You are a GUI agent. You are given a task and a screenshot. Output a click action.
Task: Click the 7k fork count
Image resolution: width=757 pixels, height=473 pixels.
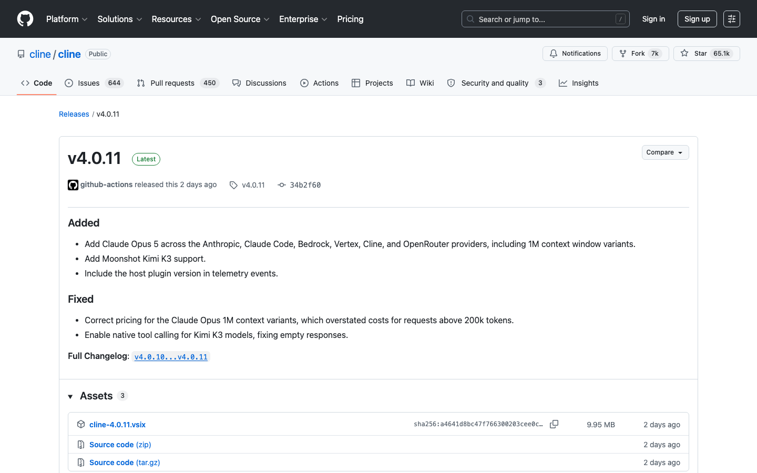tap(655, 54)
